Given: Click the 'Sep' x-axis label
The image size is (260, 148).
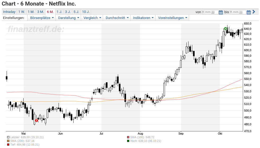Looking at the screenshot, I should pyautogui.click(x=181, y=133).
